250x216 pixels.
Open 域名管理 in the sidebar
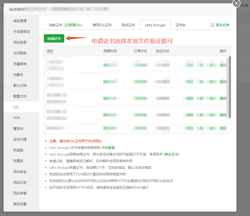point(20,21)
